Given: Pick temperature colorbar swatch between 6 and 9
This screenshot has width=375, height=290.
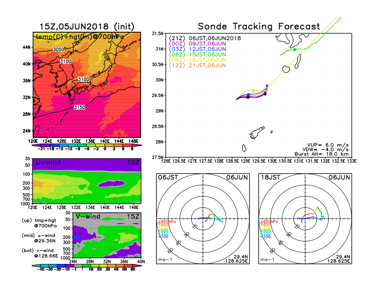Looking at the screenshot, I should [127, 145].
